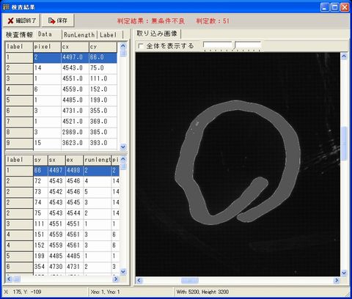Switch to the RunLength tab

pyautogui.click(x=79, y=34)
